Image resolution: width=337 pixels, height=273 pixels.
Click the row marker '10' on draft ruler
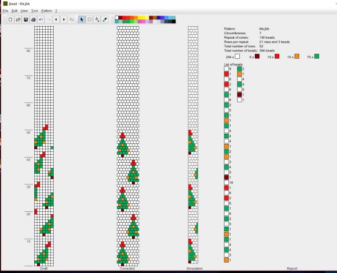coord(29,242)
